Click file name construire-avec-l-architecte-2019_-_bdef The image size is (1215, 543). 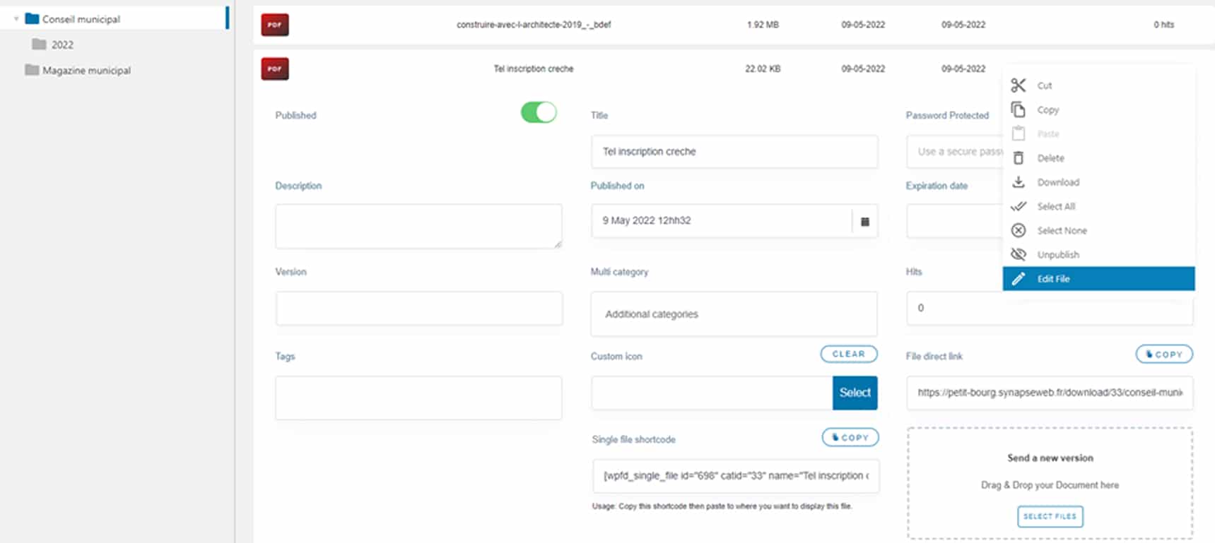click(534, 25)
